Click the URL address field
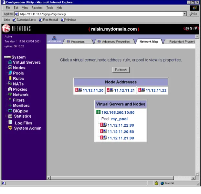This screenshot has width=201, height=194. coord(100,14)
